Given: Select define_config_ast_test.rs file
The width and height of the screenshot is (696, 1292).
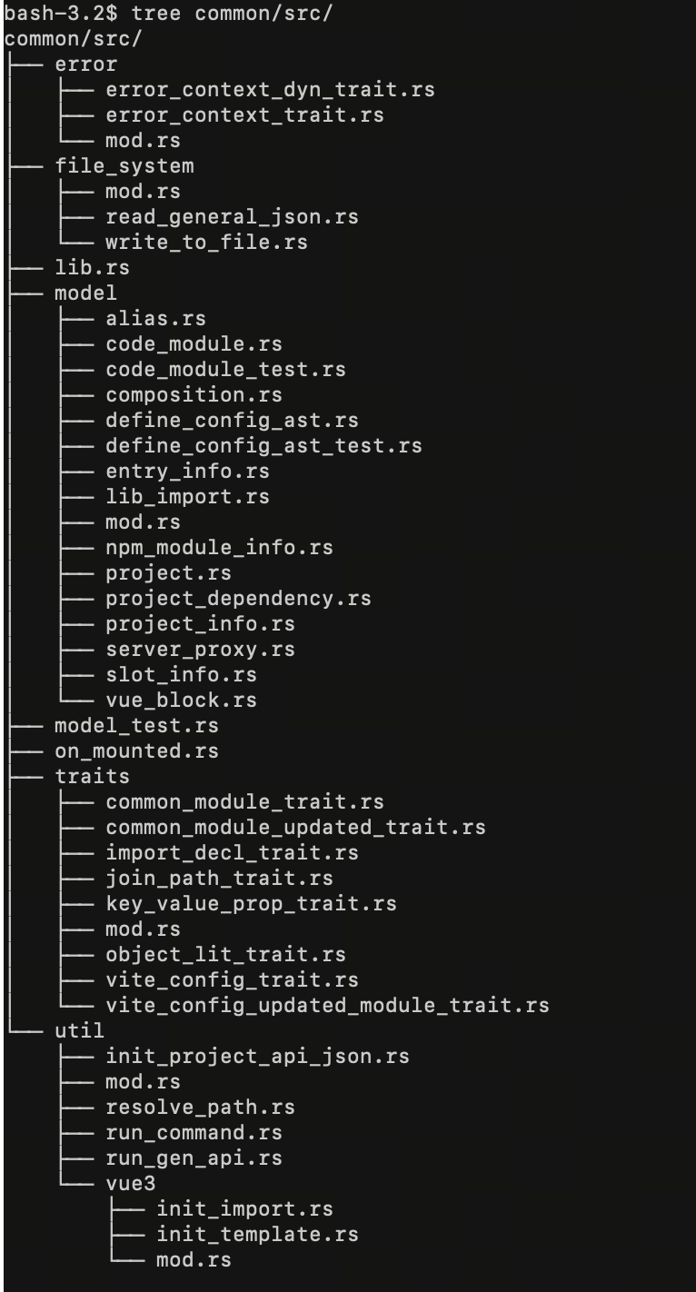Looking at the screenshot, I should point(263,446).
